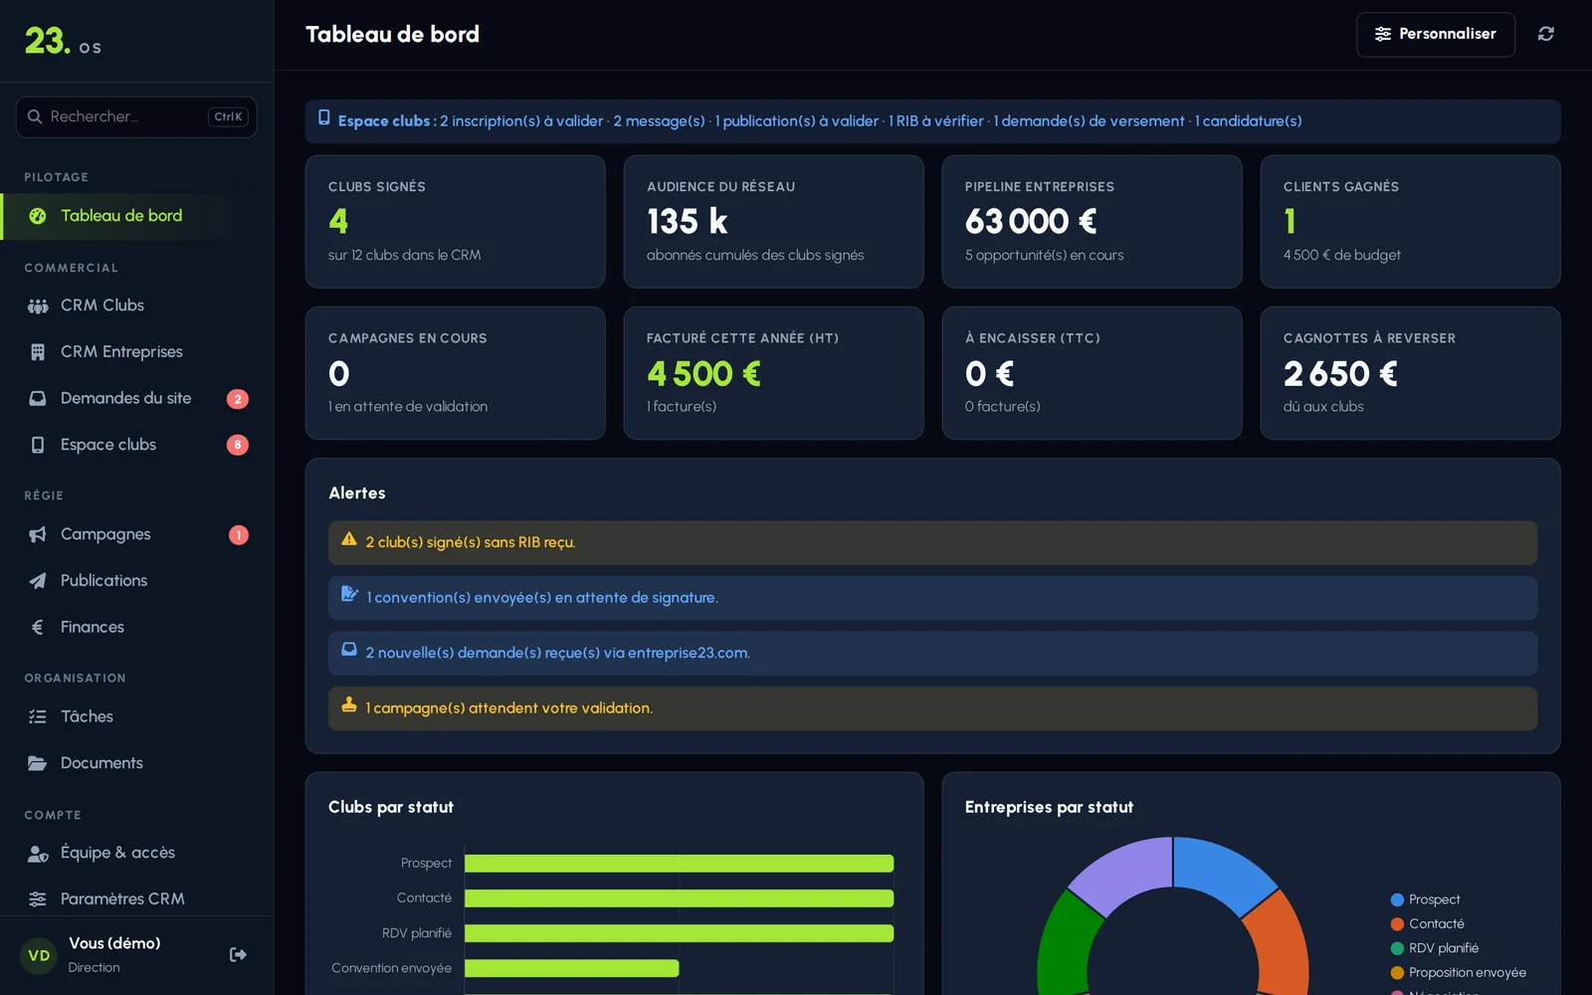
Task: Click 2 inscription(s) à valider text
Action: [522, 121]
